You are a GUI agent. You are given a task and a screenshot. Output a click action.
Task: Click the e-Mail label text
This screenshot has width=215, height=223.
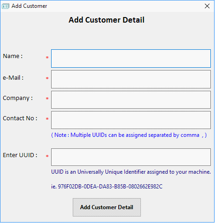13,78
